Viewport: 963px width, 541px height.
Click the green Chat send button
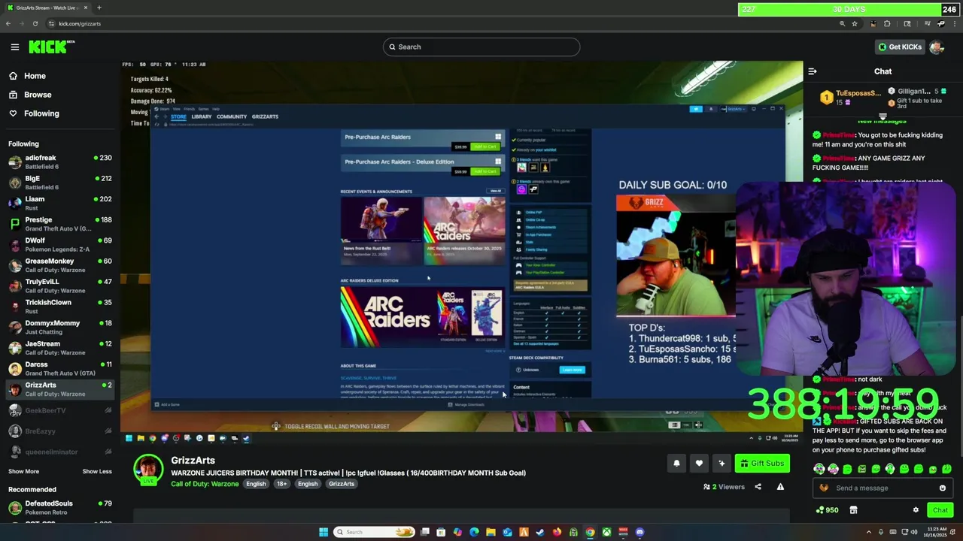point(940,510)
